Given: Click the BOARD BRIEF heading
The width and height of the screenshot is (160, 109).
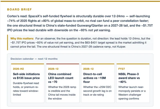Looking at the screenshot, I should pyautogui.click(x=19, y=9).
